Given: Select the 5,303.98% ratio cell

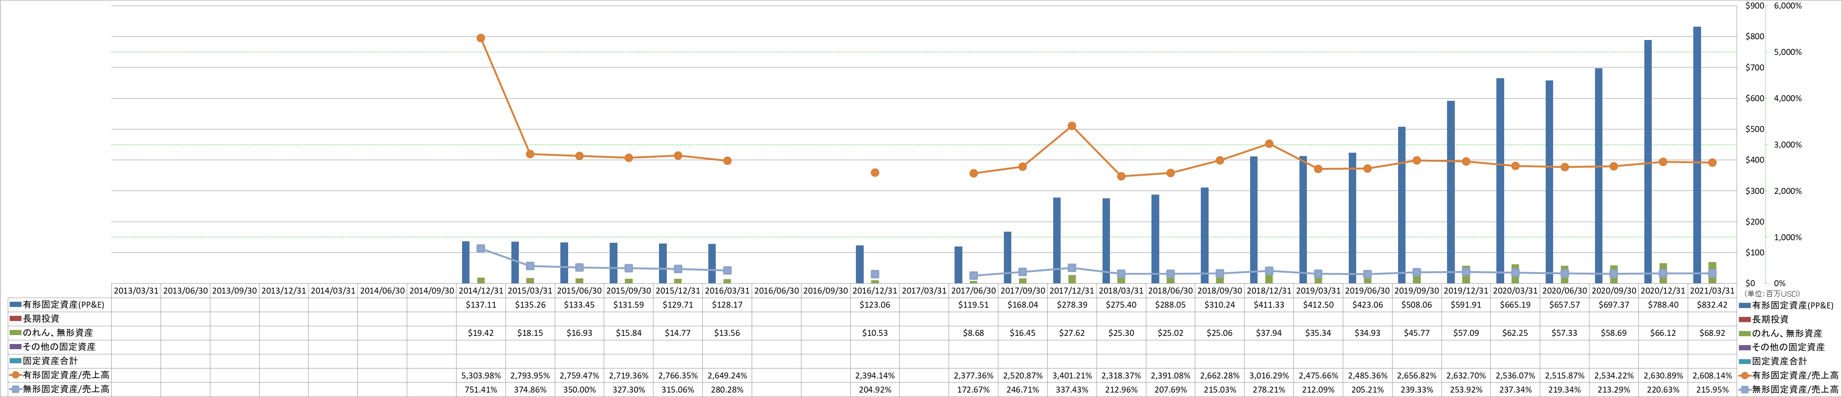Looking at the screenshot, I should click(481, 375).
